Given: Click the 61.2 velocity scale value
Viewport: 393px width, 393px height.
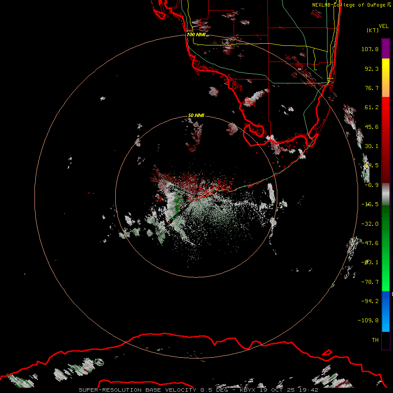Looking at the screenshot, I should pos(372,107).
